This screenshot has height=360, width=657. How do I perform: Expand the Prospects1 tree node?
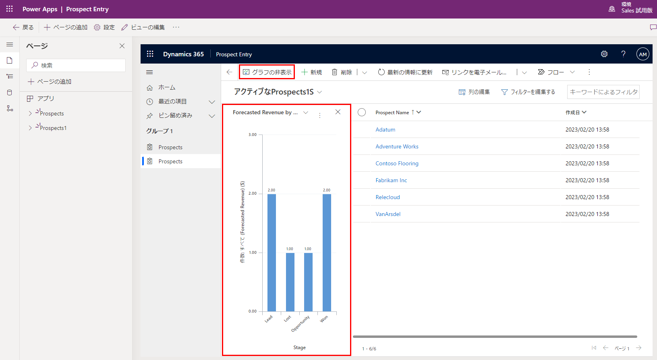pos(30,128)
